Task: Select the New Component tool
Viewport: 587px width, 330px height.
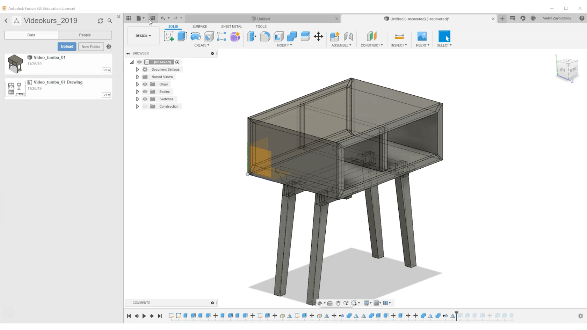Action: (x=335, y=36)
